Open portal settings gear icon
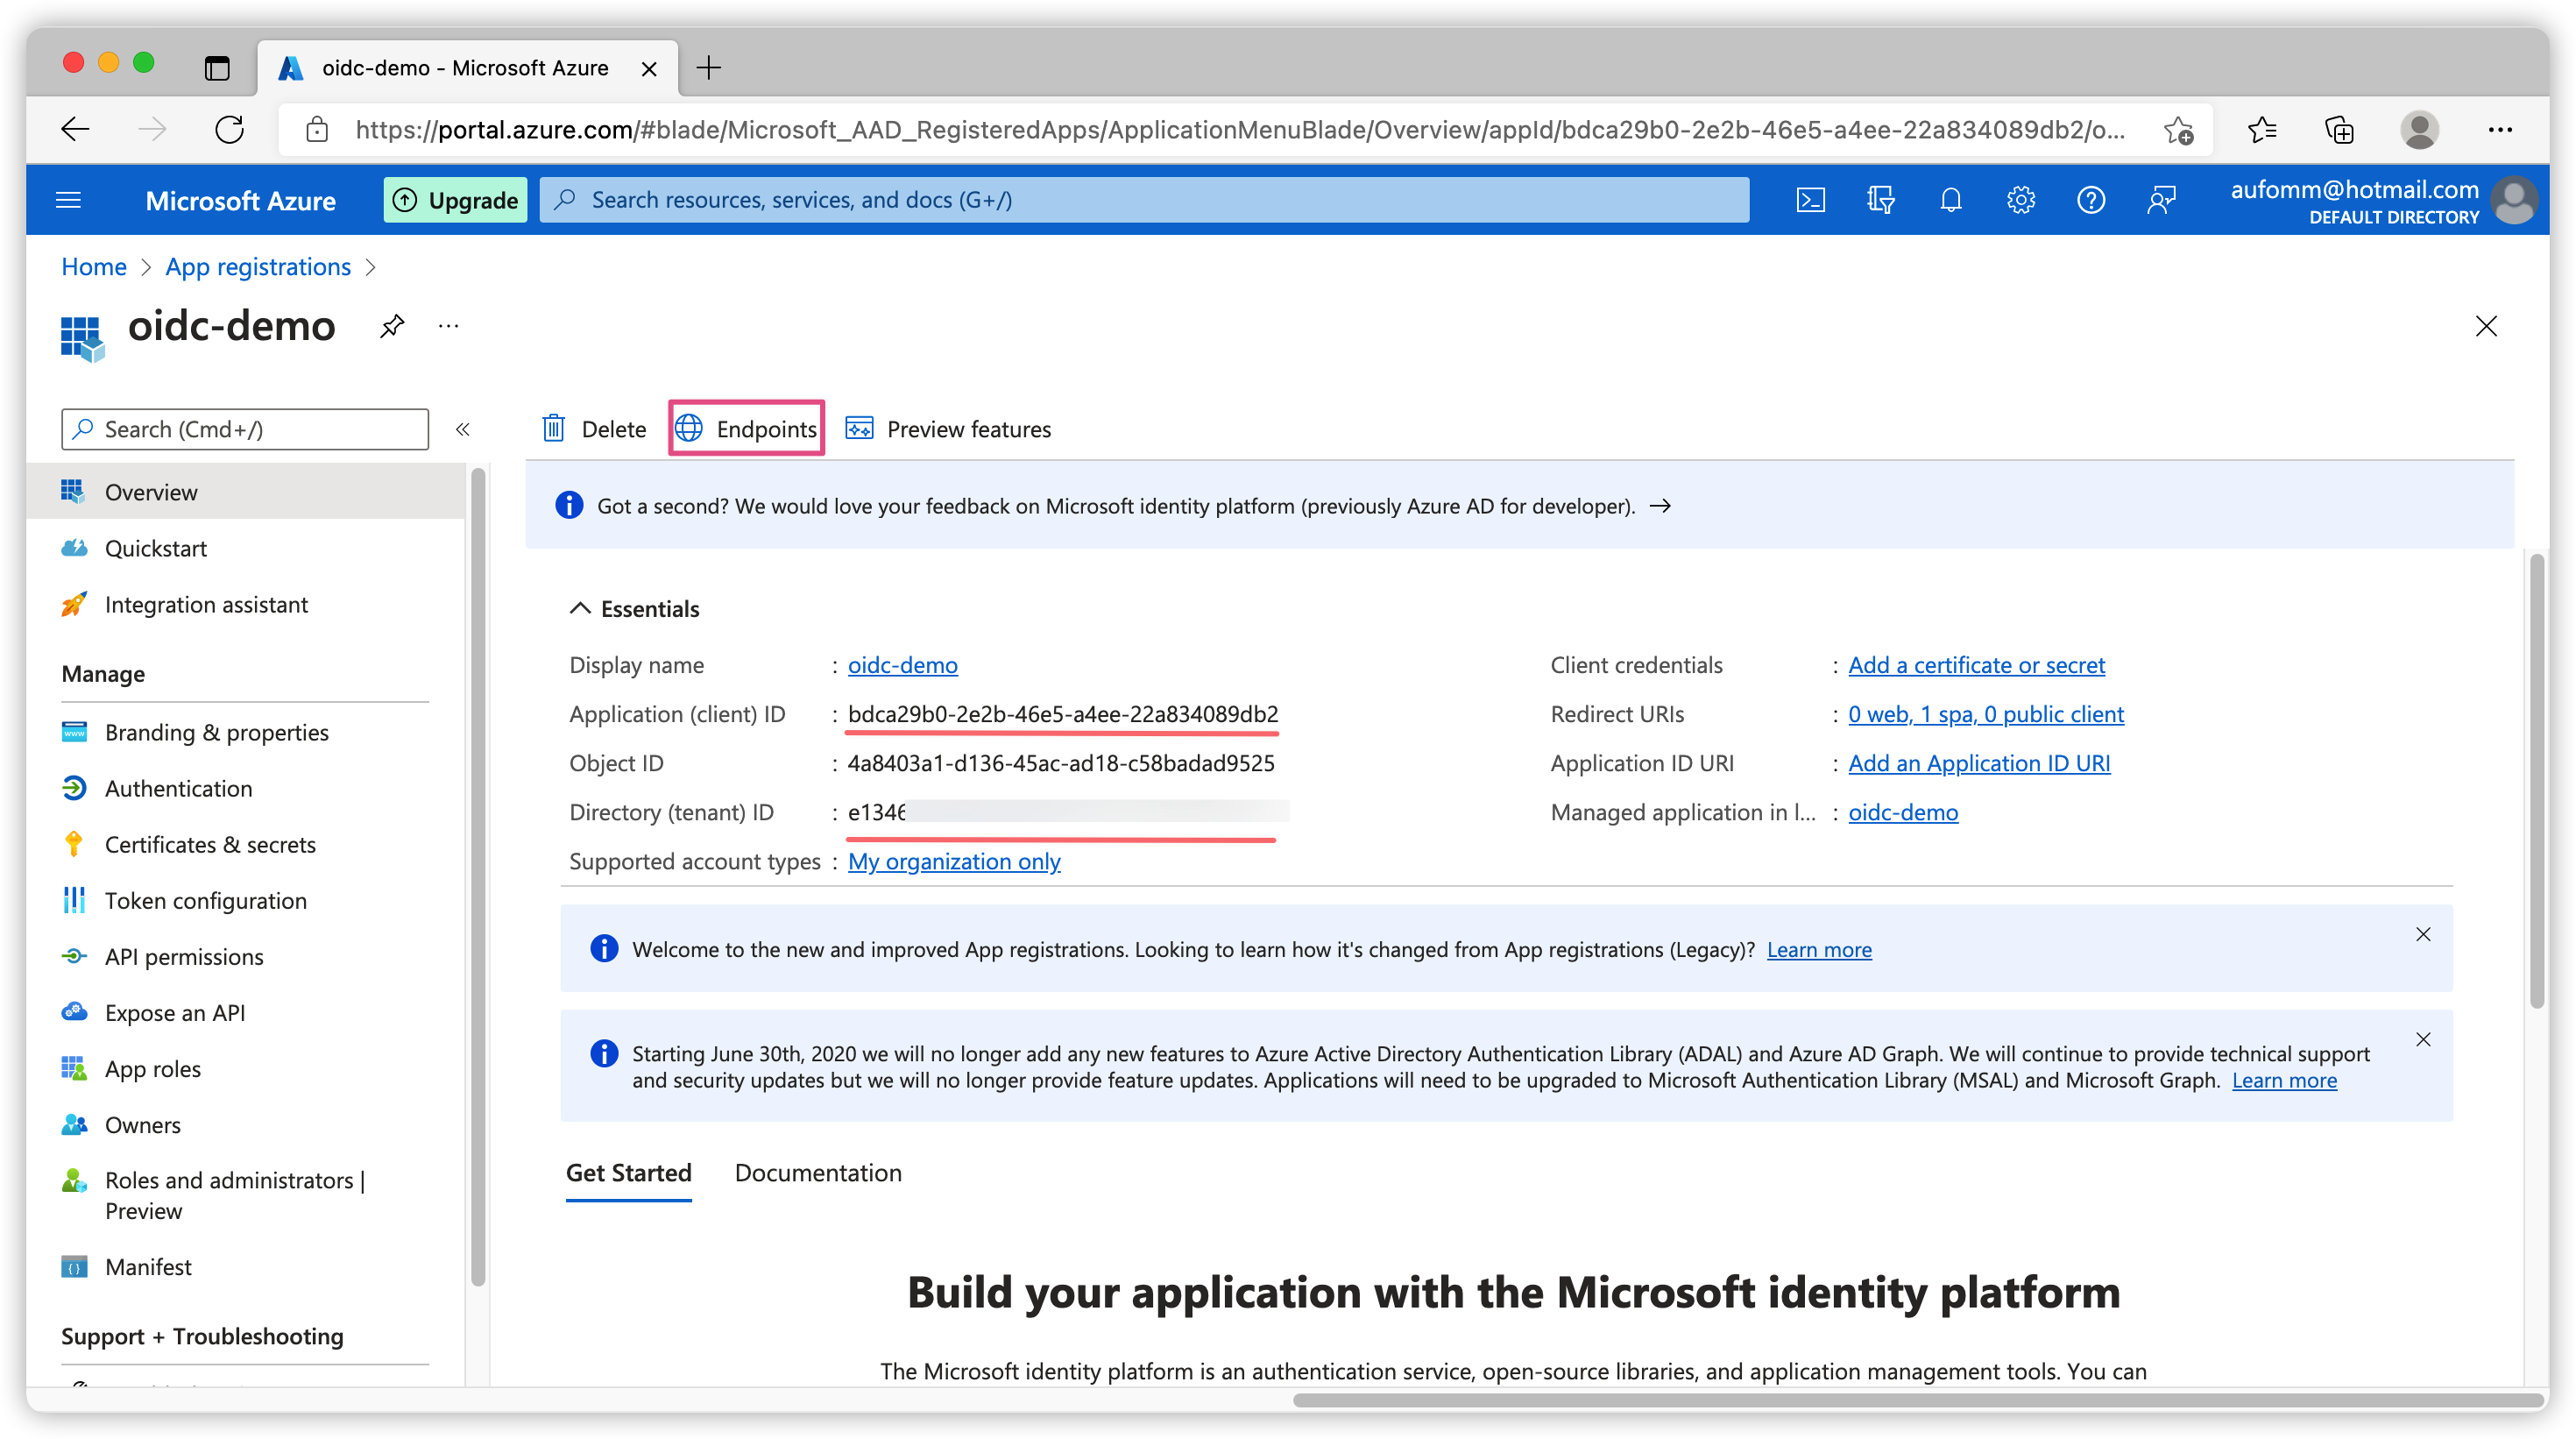This screenshot has height=1439, width=2576. tap(2020, 200)
